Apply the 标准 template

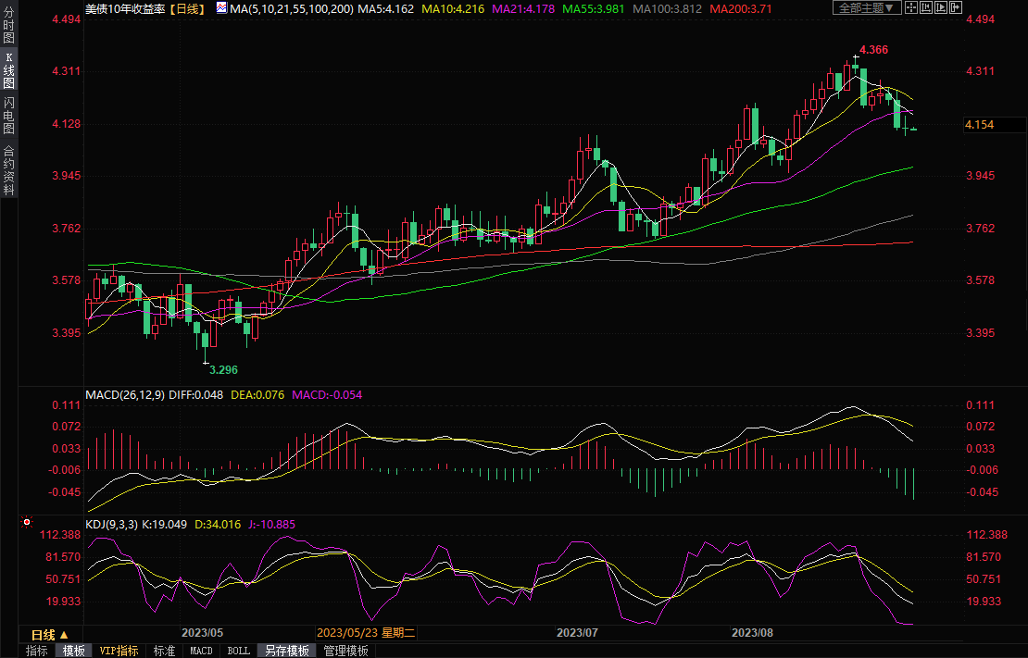[x=164, y=651]
